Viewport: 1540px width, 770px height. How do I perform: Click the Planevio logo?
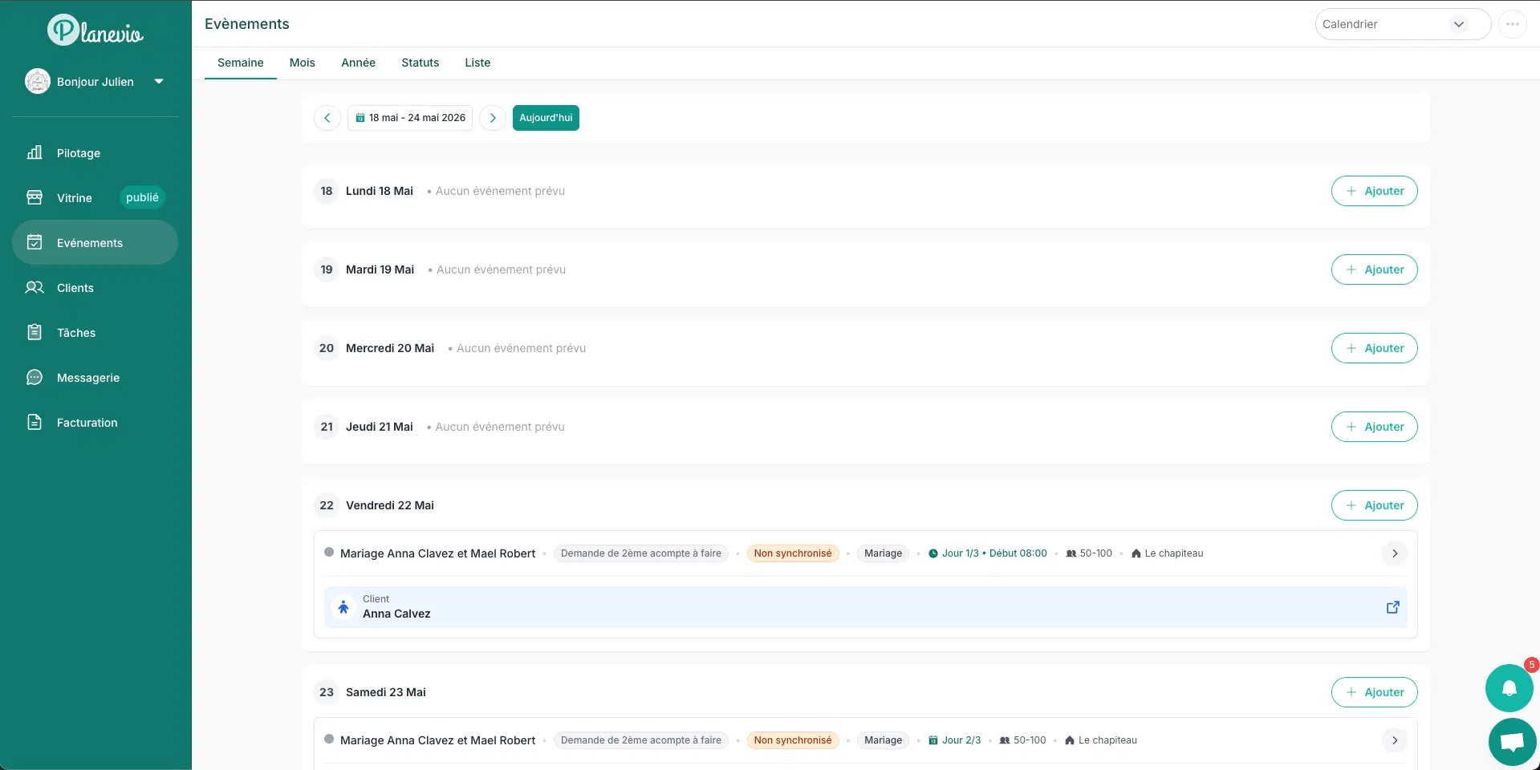[95, 30]
